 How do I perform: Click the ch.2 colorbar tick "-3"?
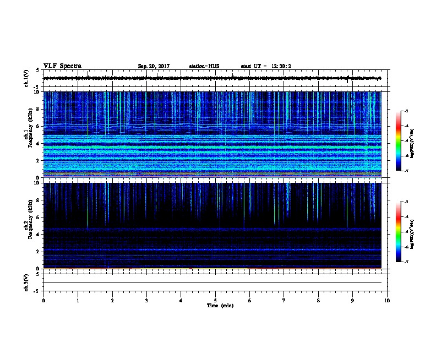[x=406, y=202]
